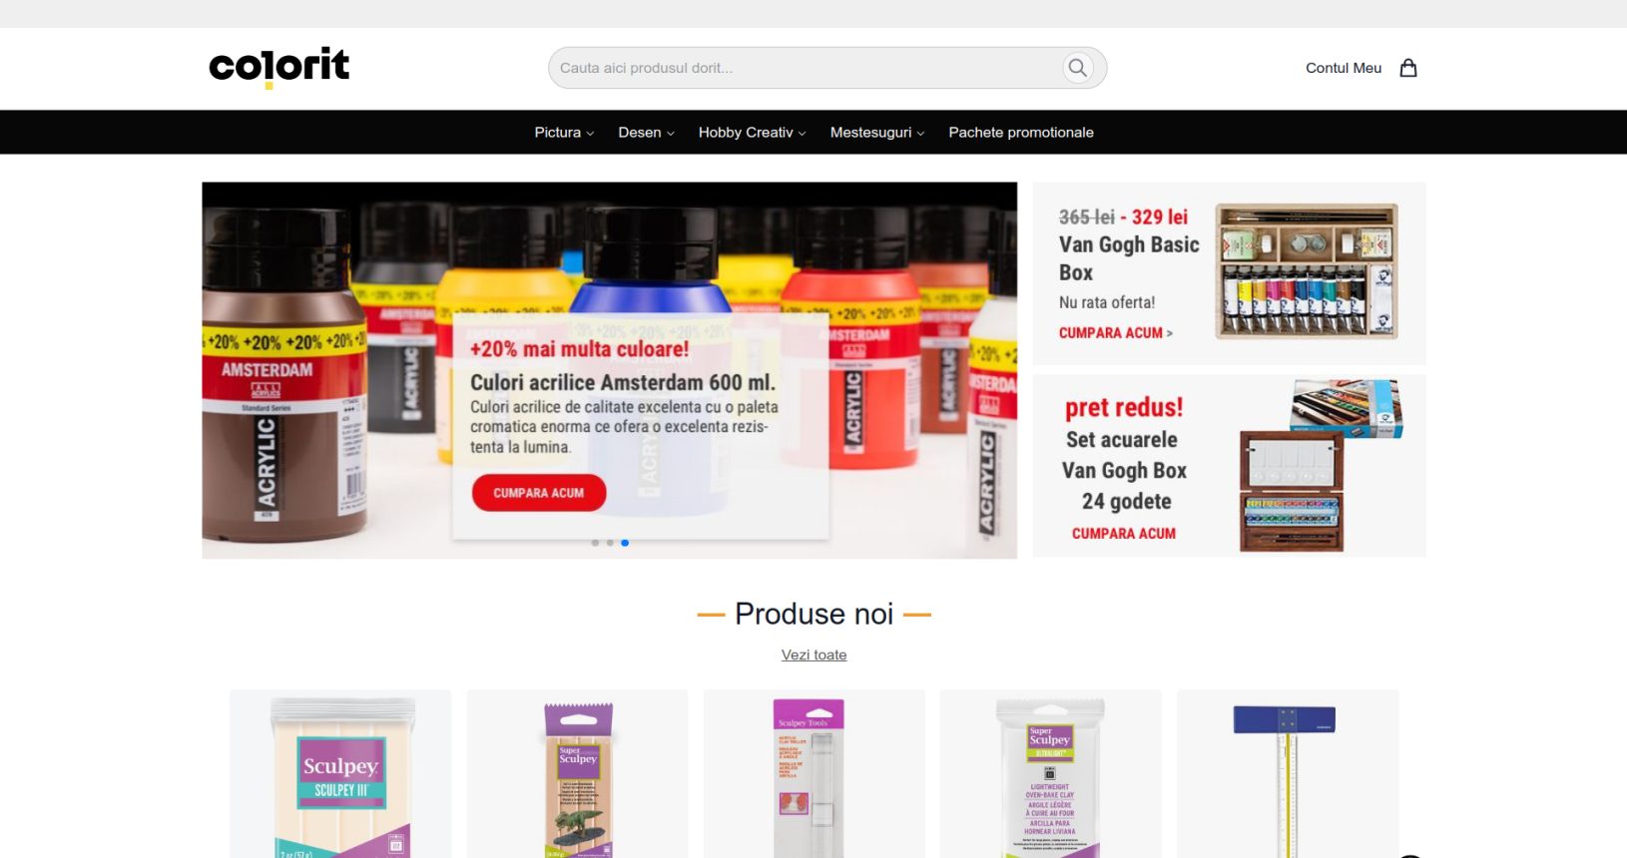This screenshot has width=1627, height=858.
Task: Open the Set acuarele Van Gogh Box image
Action: [x=1321, y=466]
